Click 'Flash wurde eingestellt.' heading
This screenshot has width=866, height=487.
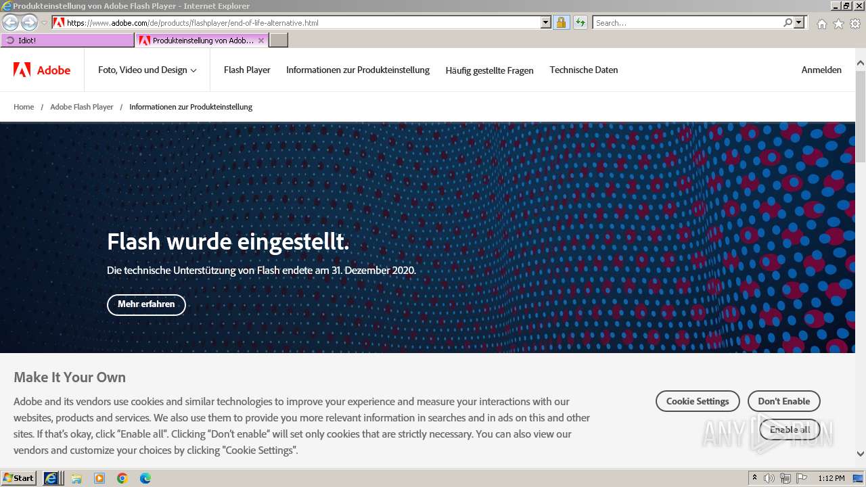(x=228, y=241)
